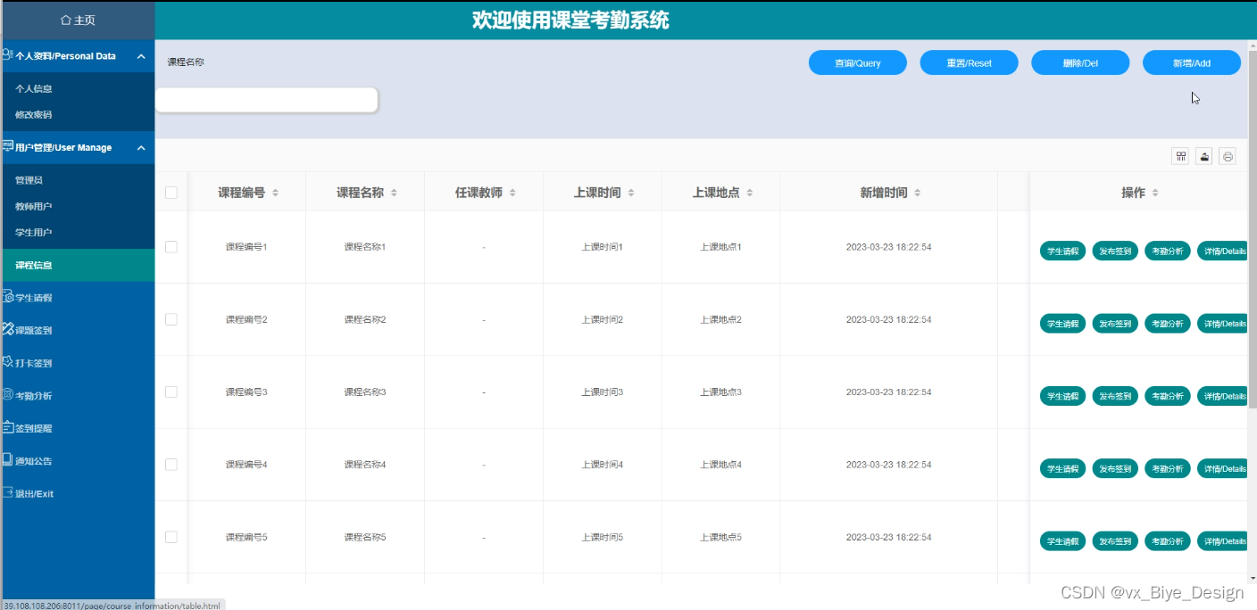Tick the checkbox for row 课程编号2
Screen dimensions: 1257x610
[171, 319]
